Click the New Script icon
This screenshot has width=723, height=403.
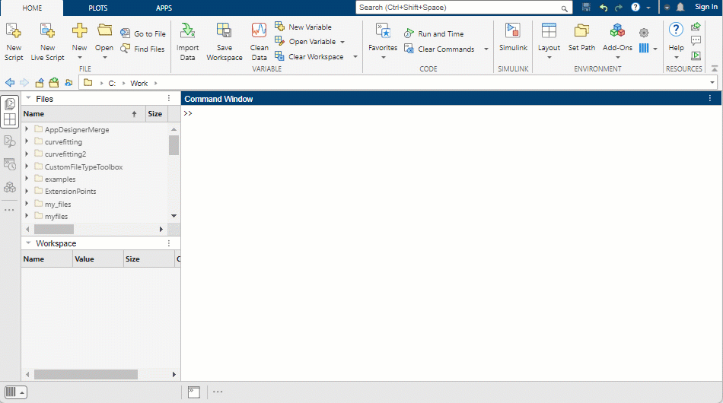[x=14, y=32]
